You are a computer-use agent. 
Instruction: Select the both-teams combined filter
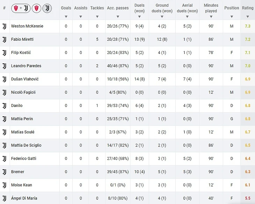point(21,8)
